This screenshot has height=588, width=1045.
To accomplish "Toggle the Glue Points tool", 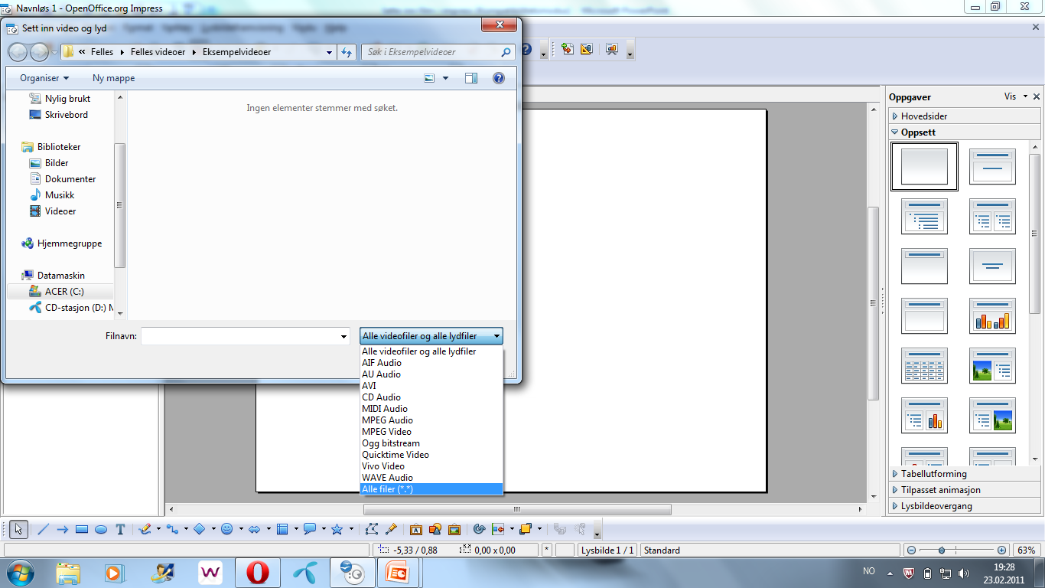I will coord(391,529).
